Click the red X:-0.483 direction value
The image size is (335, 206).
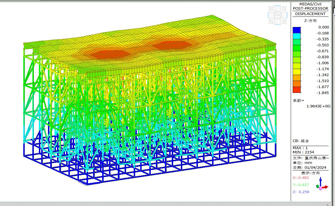[x=301, y=178]
